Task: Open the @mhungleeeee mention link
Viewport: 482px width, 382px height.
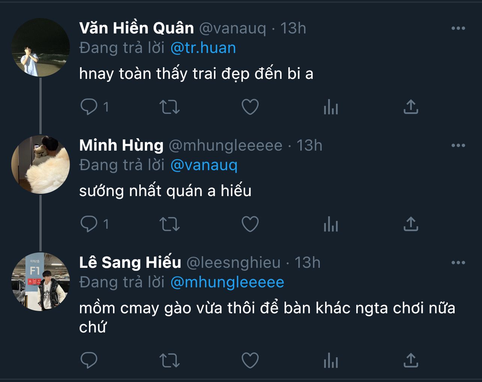Action: point(227,282)
